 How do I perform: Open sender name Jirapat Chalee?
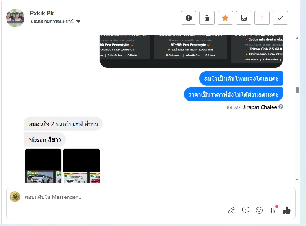click(x=260, y=107)
